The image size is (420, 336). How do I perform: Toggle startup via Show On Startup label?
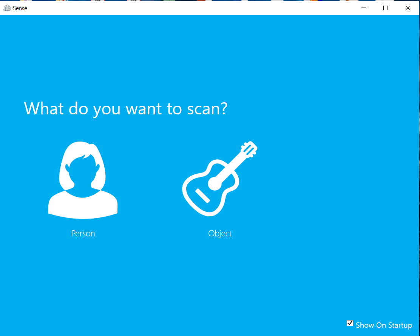point(384,325)
